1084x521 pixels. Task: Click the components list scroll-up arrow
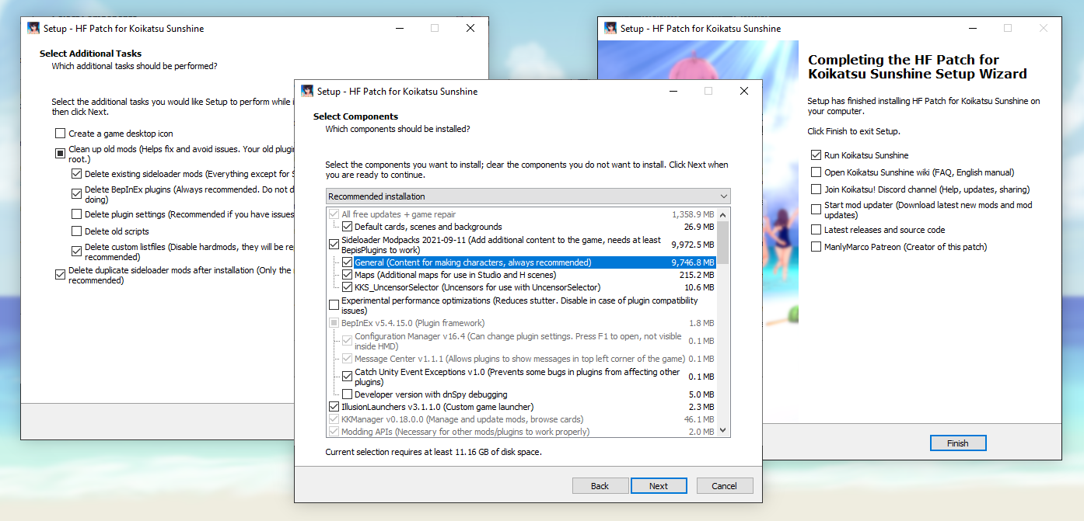pyautogui.click(x=723, y=214)
